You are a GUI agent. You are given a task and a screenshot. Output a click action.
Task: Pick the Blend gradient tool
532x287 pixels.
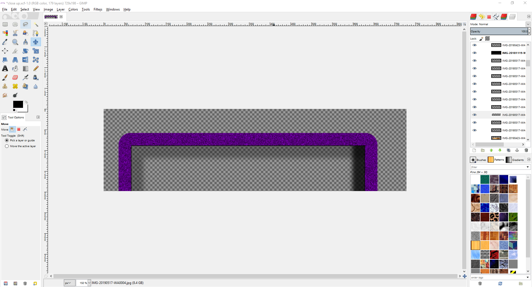[25, 69]
